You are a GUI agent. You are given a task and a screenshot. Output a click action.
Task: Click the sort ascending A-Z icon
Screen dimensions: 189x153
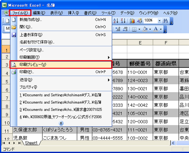point(116,21)
